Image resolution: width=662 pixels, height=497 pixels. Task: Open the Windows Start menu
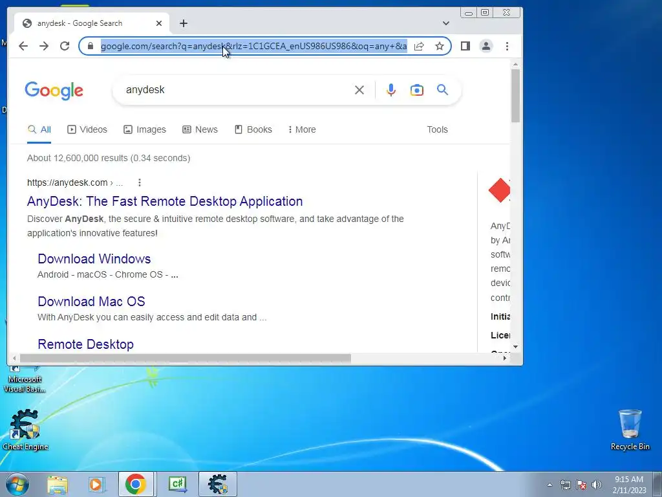(17, 484)
